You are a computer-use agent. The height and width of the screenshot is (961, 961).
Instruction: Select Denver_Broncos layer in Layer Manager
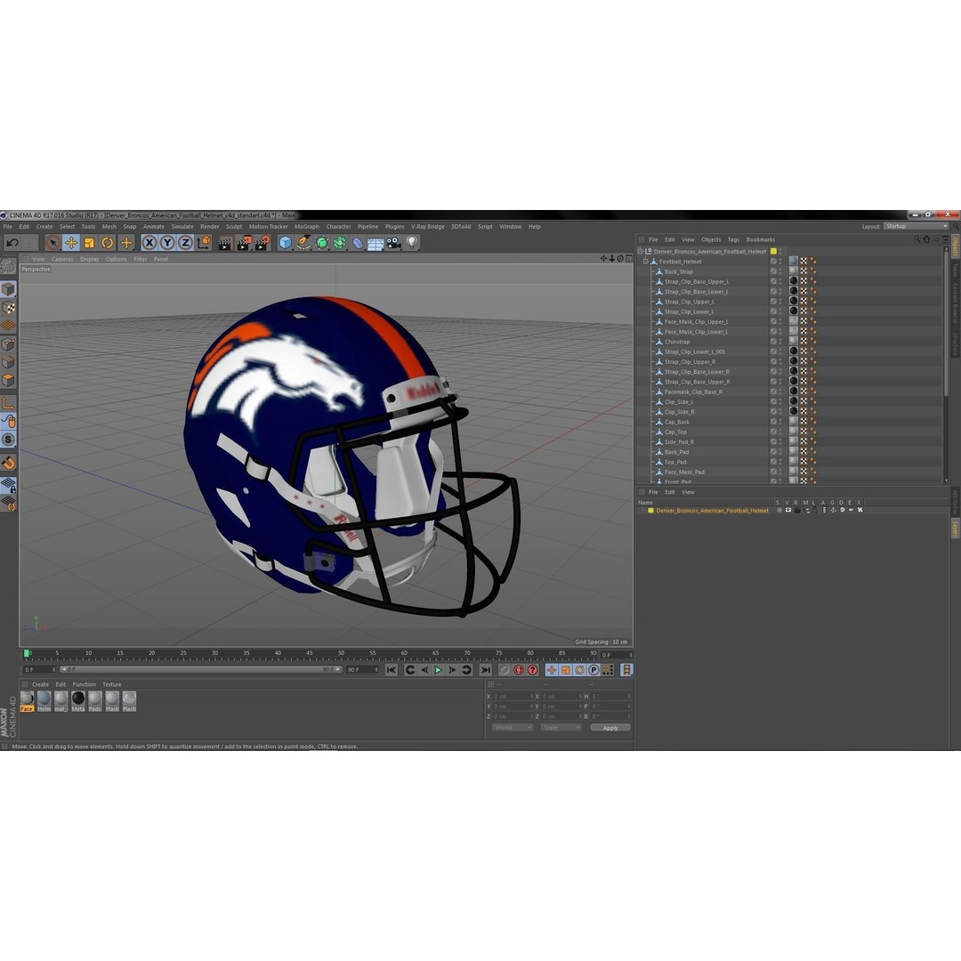pos(712,511)
